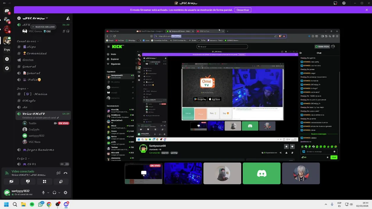The image size is (372, 209).
Task: Watch the EN VIVO stream thumbnail
Action: click(x=144, y=173)
